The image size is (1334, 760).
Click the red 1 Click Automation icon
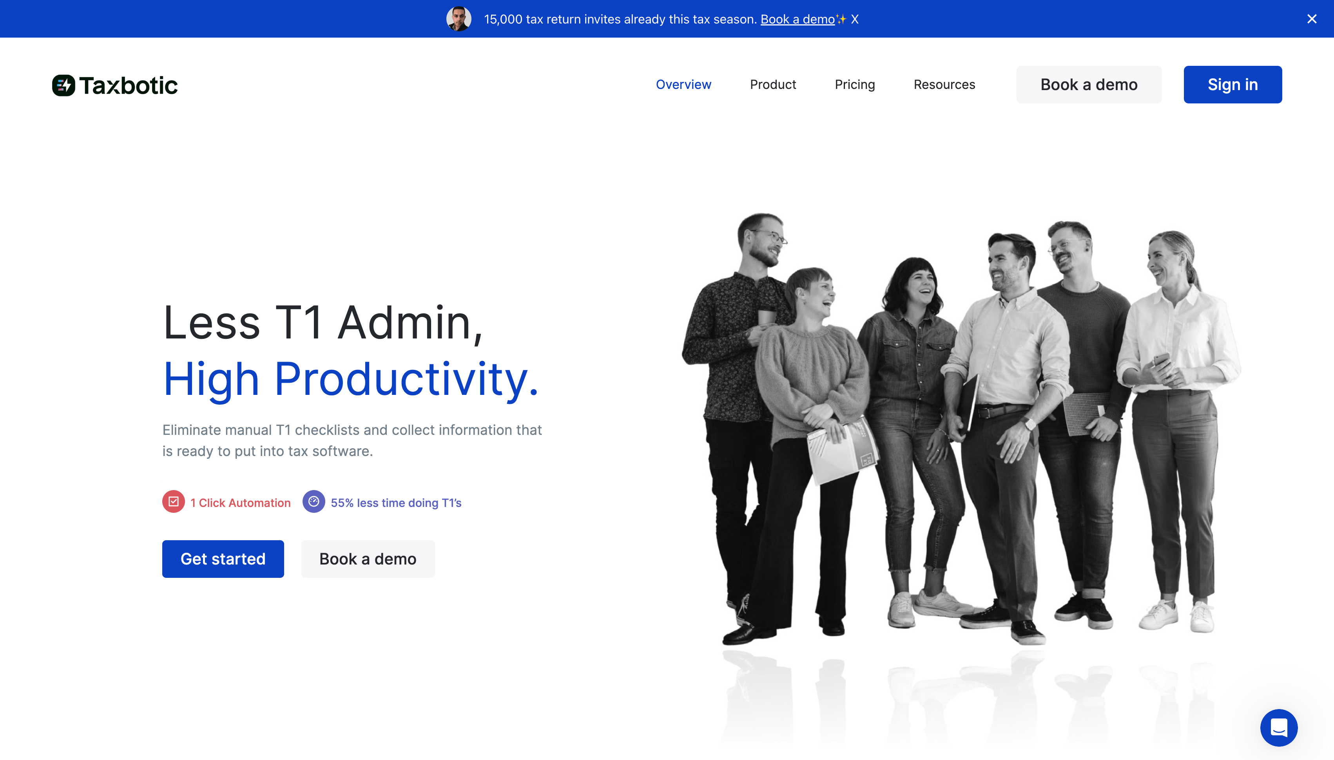pos(173,501)
